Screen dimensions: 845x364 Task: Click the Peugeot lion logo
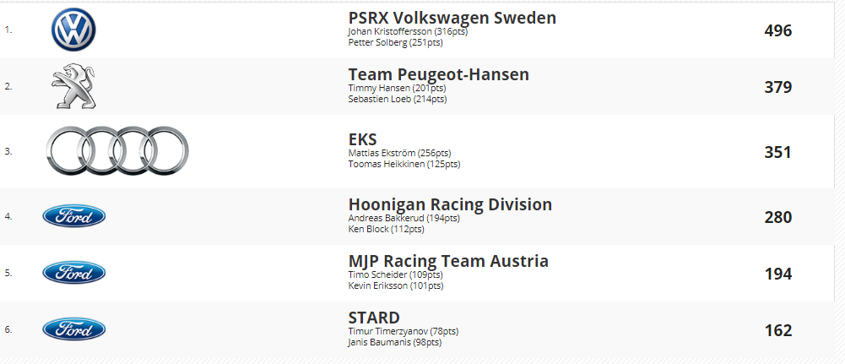(x=73, y=87)
